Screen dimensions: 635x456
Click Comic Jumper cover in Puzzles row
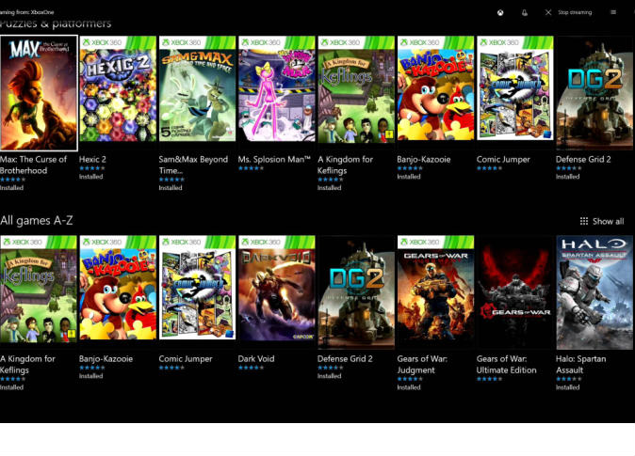514,93
